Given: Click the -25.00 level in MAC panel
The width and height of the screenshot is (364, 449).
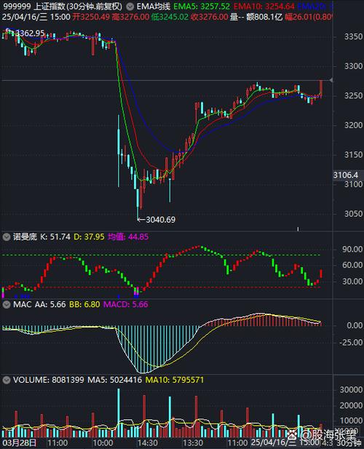Looking at the screenshot, I should [351, 343].
